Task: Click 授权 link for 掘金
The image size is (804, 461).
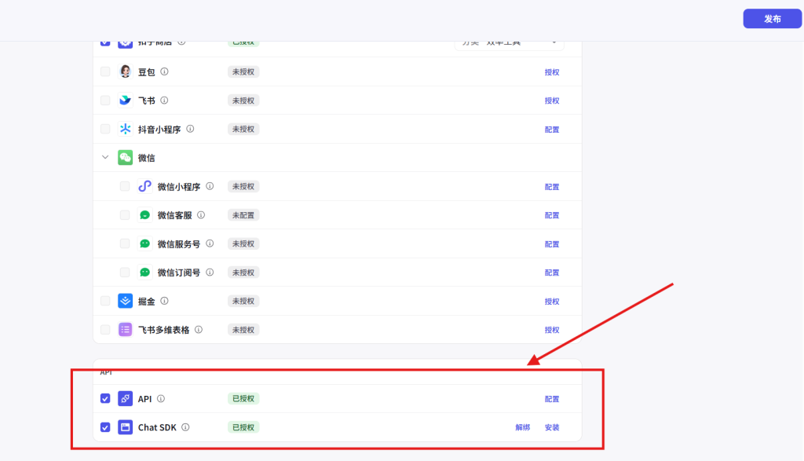Action: coord(552,302)
